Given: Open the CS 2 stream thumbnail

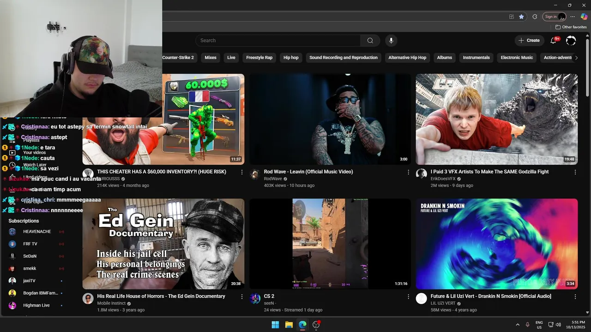Looking at the screenshot, I should click(x=330, y=244).
